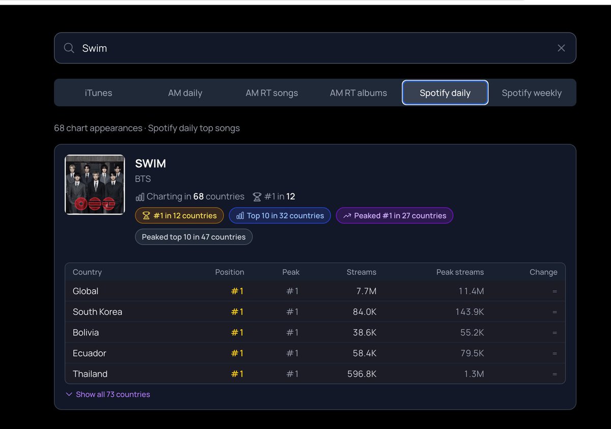The height and width of the screenshot is (429, 611).
Task: Click Ecuador streams value 58.4K
Action: (x=365, y=353)
